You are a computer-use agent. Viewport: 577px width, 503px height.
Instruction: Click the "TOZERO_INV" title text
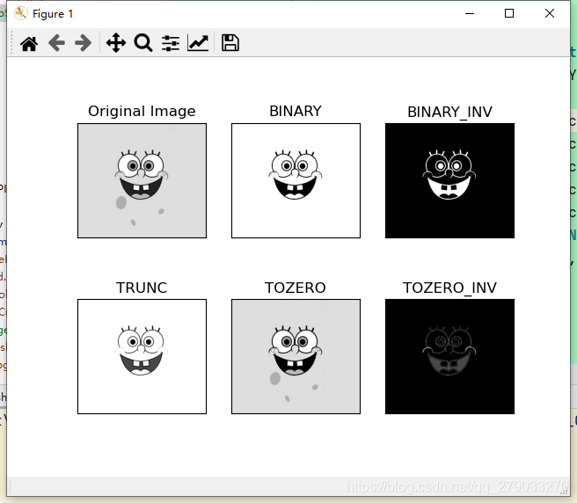click(449, 288)
